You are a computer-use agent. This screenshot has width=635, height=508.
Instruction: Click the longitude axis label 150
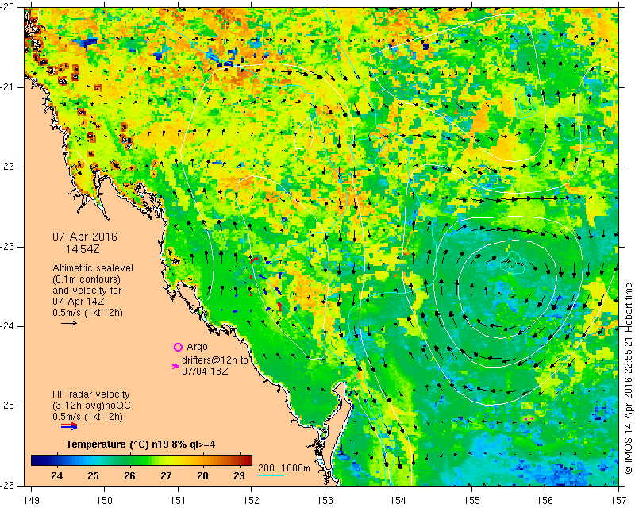click(105, 500)
